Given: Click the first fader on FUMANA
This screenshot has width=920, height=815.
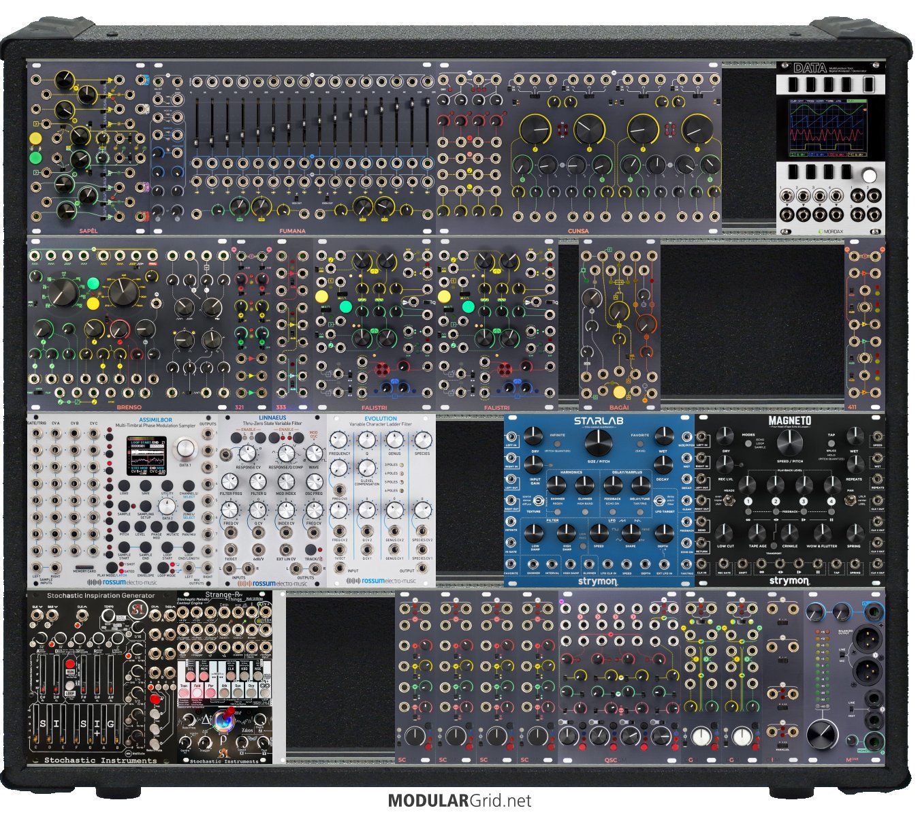Looking at the screenshot, I should pyautogui.click(x=196, y=122).
